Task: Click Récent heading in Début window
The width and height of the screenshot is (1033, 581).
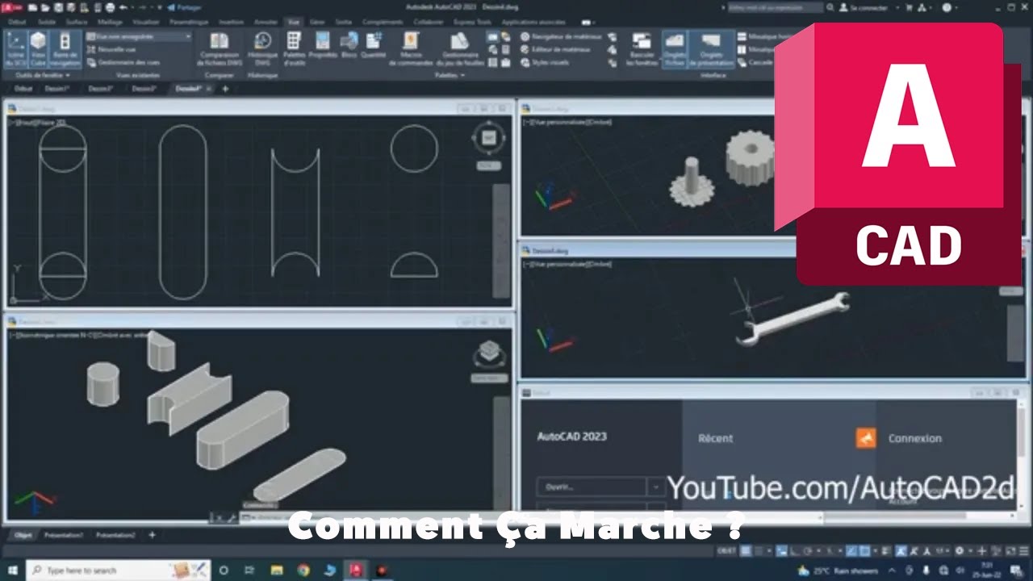Action: coord(716,438)
